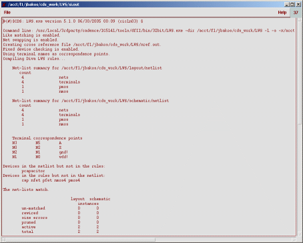
Task: Click the horizontal scrollbar thumb at bottom
Action: (80, 240)
